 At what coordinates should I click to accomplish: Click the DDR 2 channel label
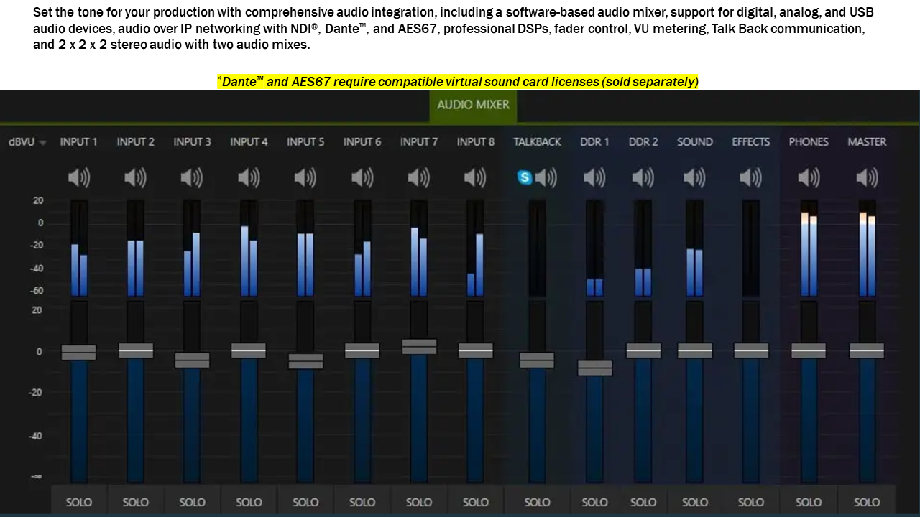pyautogui.click(x=643, y=142)
